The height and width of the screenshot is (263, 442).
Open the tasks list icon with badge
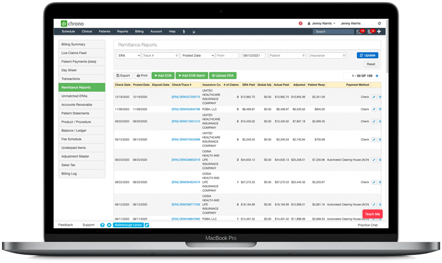tap(369, 31)
